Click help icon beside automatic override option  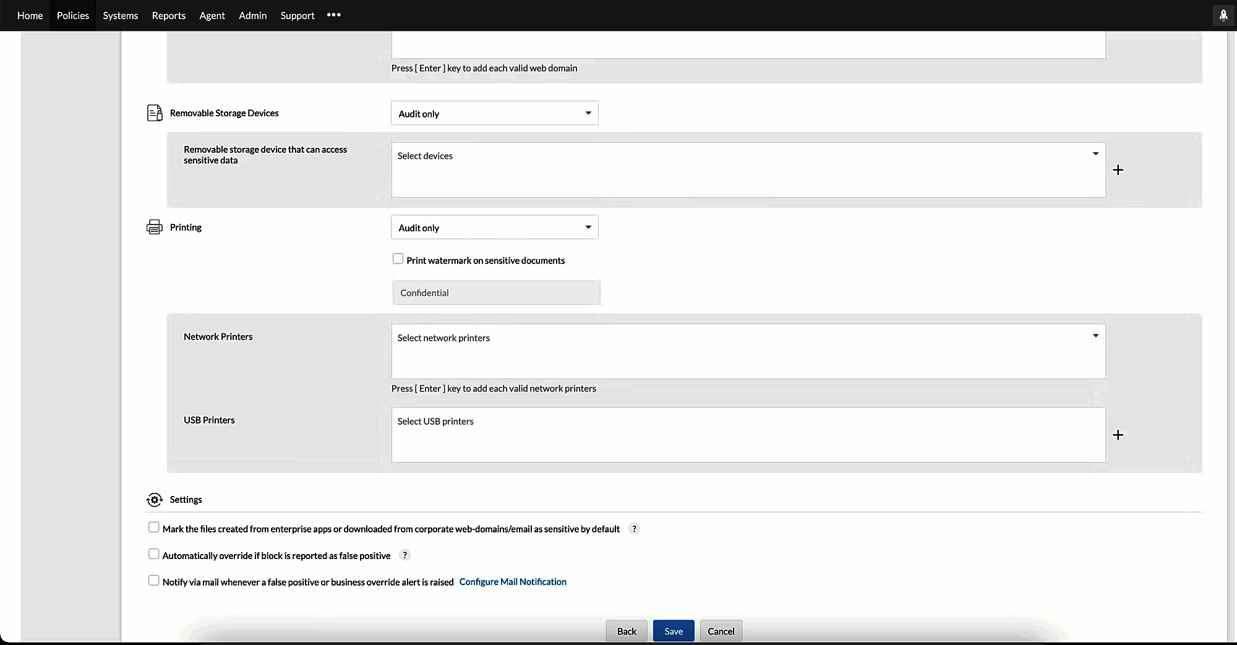[404, 555]
